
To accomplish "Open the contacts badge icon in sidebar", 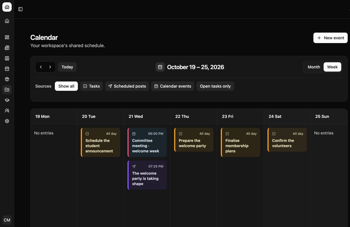I will (7, 58).
